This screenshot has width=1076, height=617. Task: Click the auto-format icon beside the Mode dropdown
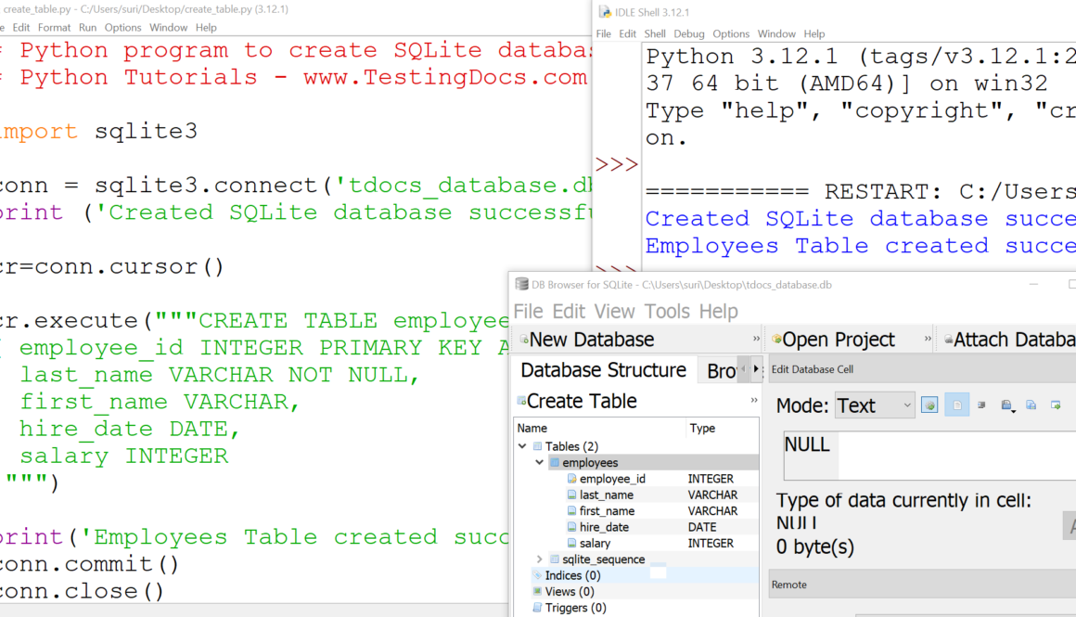click(929, 405)
